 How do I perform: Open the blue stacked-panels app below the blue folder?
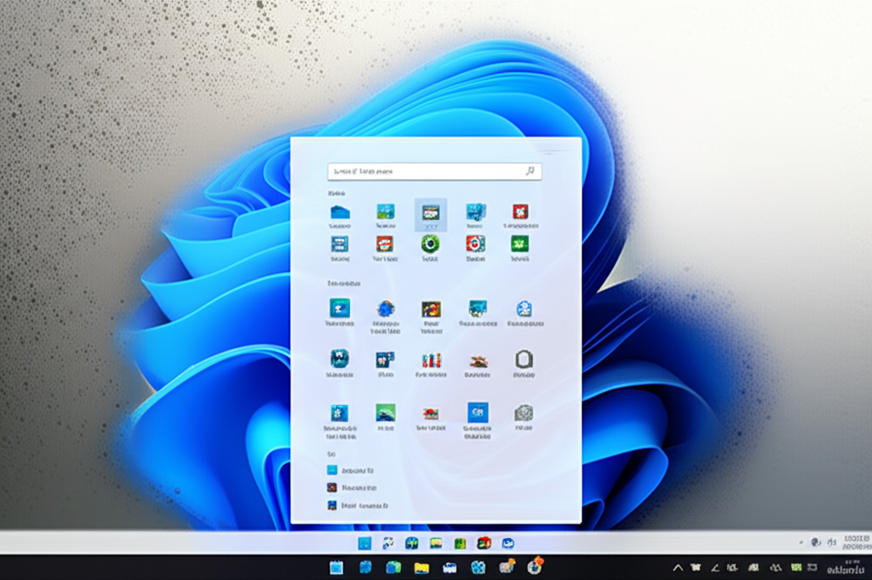[x=340, y=244]
